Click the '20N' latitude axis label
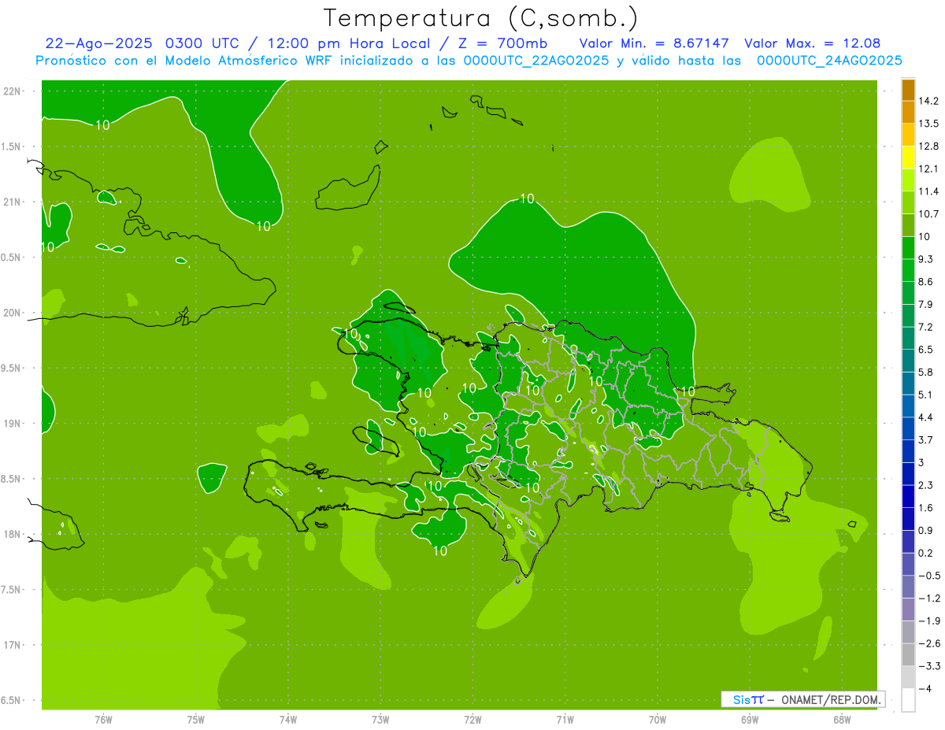The image size is (945, 730). coord(11,313)
